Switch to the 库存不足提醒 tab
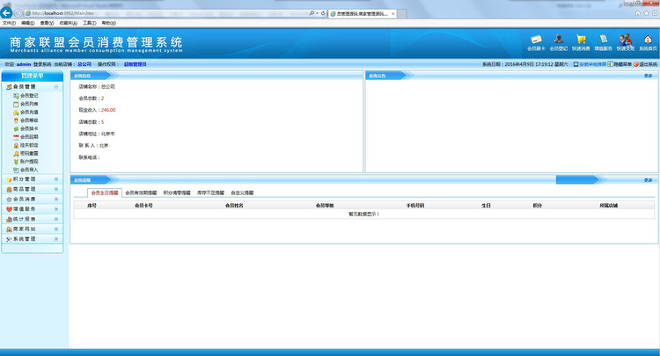Image resolution: width=660 pixels, height=356 pixels. [x=210, y=192]
